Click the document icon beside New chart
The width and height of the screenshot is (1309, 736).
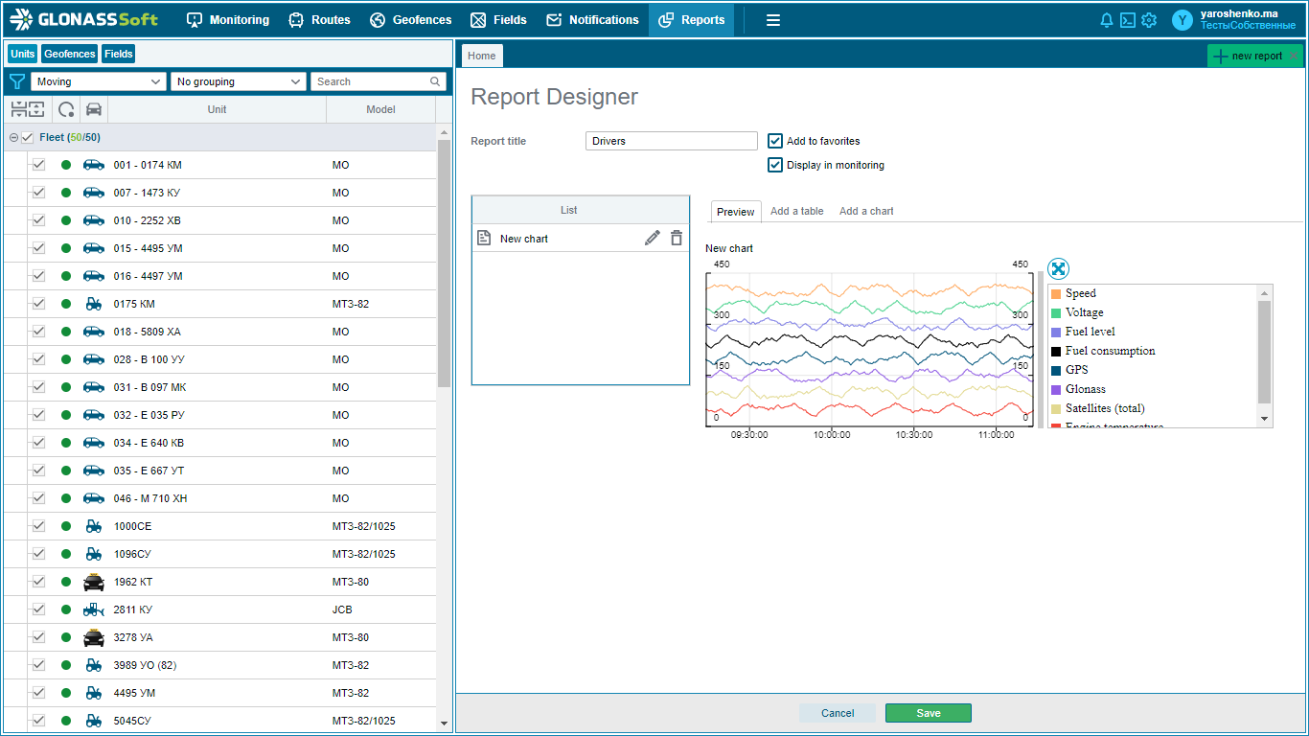point(484,238)
